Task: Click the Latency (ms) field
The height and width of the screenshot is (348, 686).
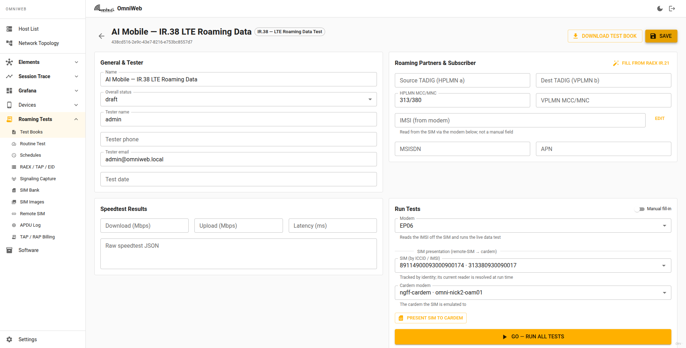Action: point(333,226)
